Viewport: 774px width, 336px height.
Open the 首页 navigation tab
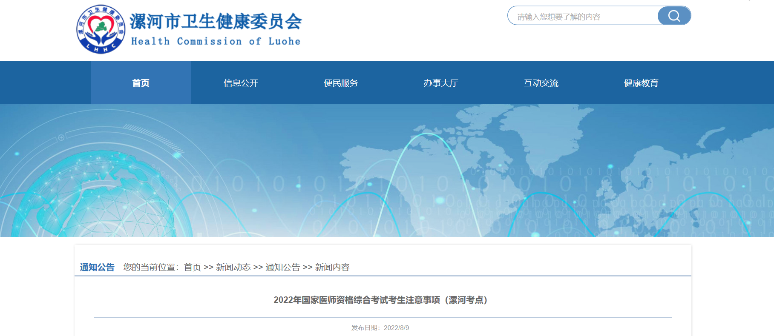click(x=141, y=83)
